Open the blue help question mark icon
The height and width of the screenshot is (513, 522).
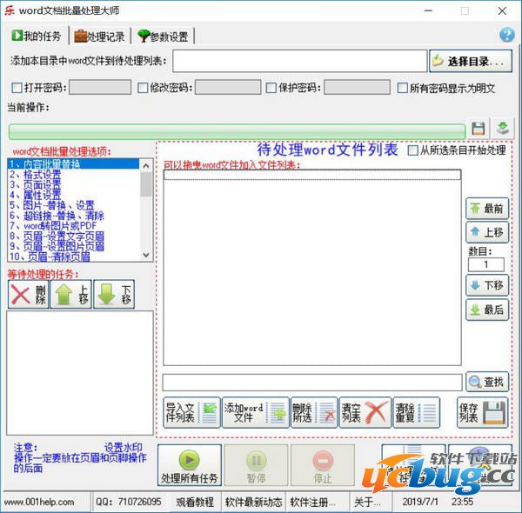pos(506,35)
